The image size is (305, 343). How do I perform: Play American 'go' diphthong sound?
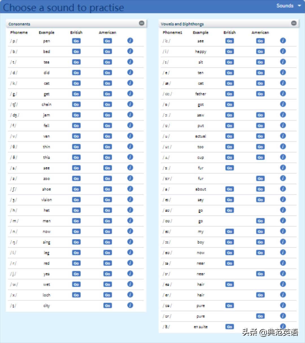[x=260, y=221]
